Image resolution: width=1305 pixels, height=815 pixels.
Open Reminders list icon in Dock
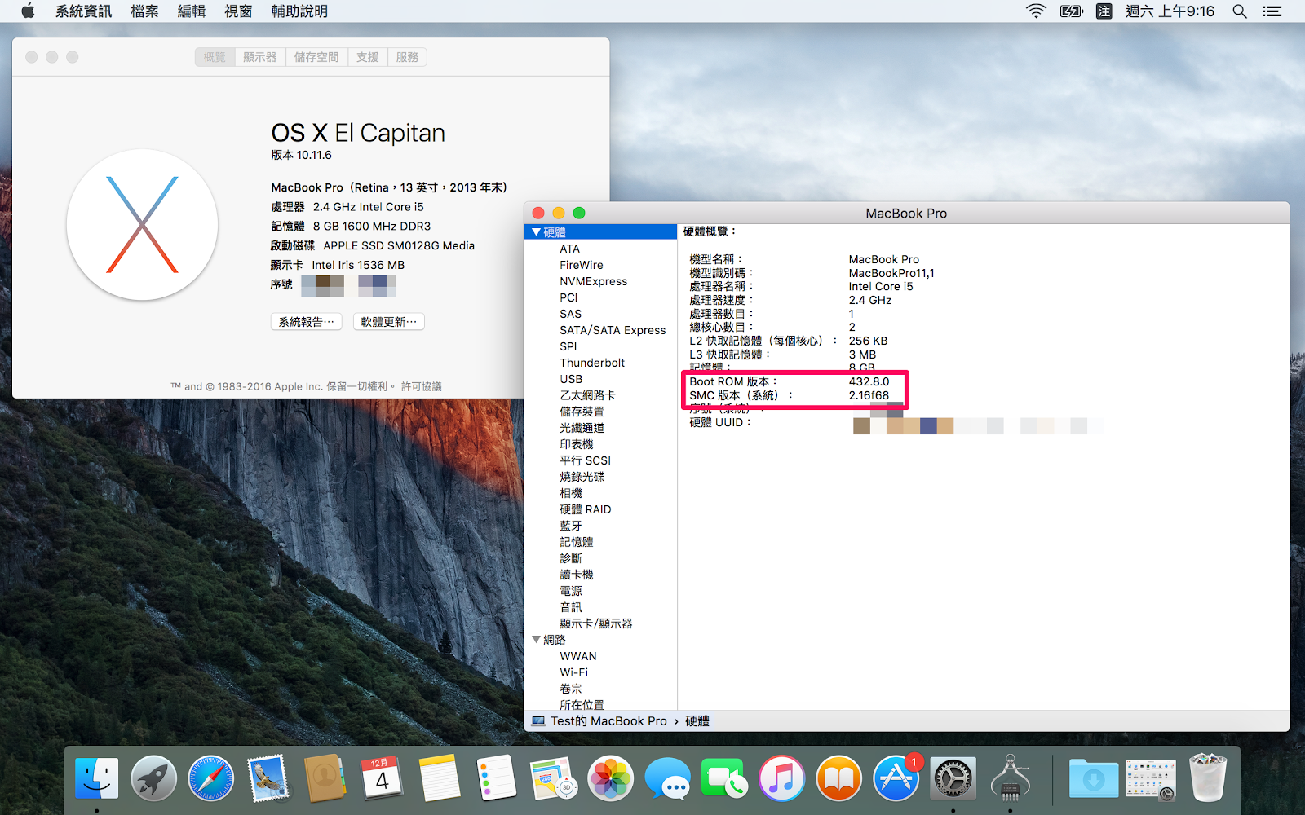tap(496, 778)
